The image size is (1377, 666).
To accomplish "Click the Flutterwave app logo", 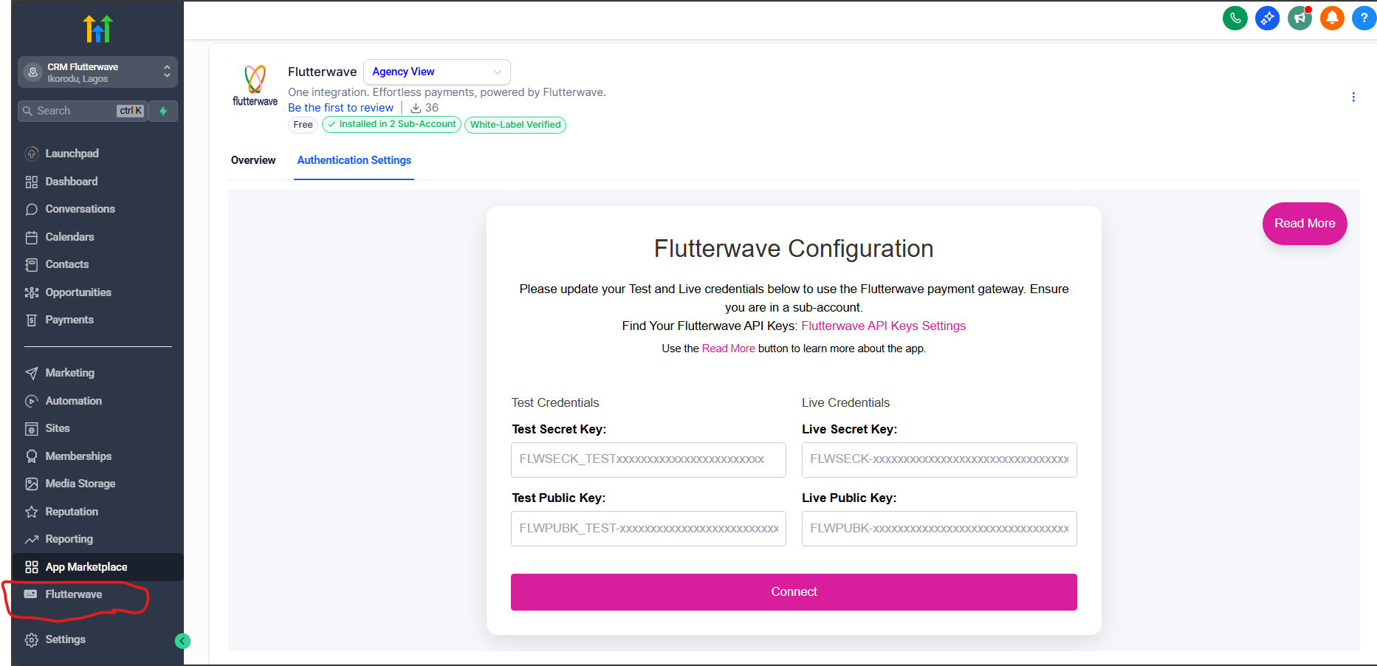I will point(255,85).
